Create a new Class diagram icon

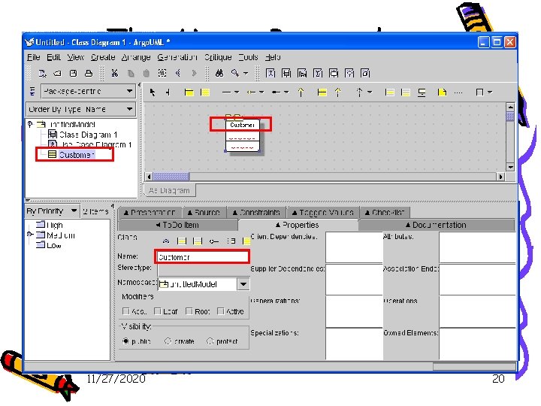pyautogui.click(x=286, y=73)
